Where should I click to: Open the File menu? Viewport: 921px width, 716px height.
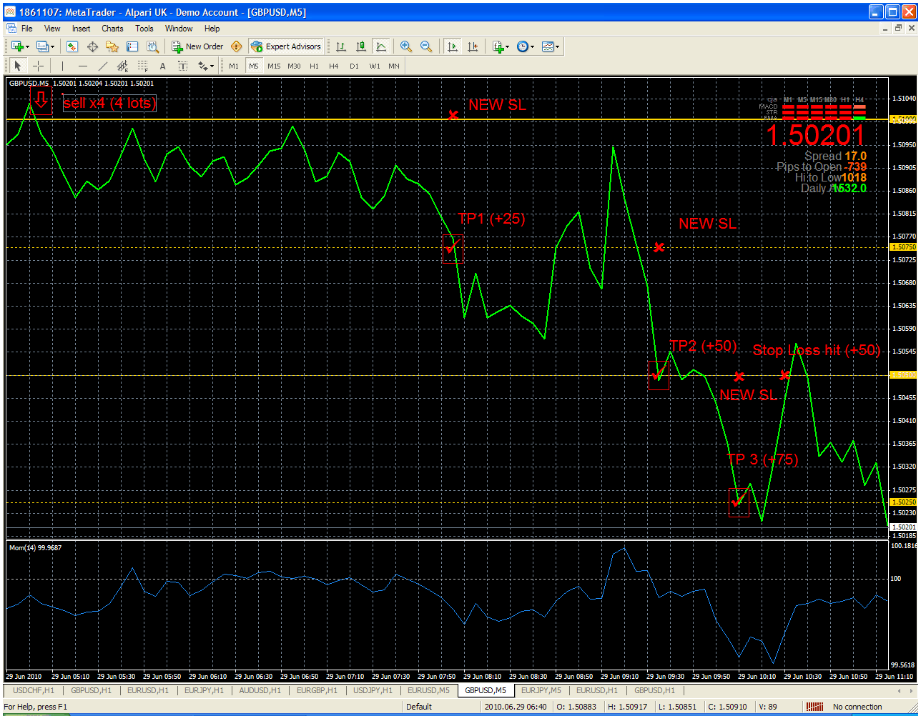pos(26,29)
